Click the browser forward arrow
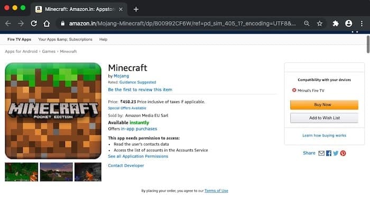 (x=21, y=23)
